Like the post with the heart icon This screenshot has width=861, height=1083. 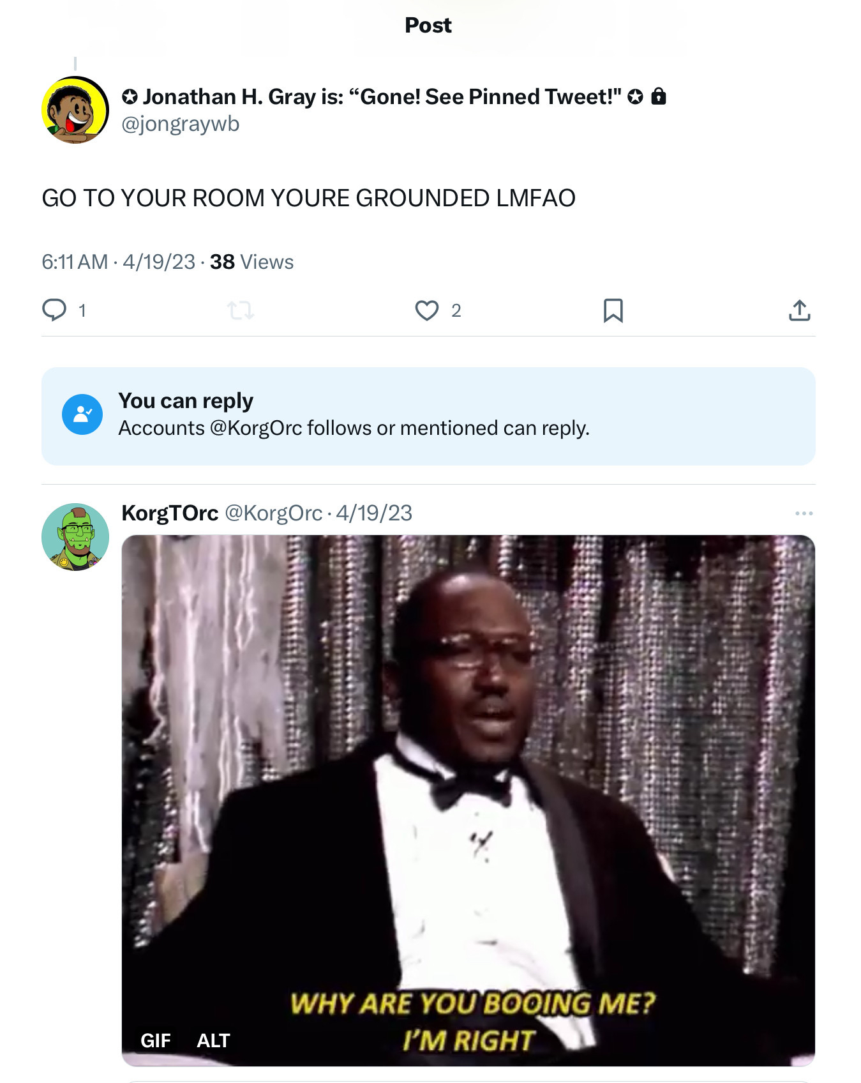click(x=426, y=311)
